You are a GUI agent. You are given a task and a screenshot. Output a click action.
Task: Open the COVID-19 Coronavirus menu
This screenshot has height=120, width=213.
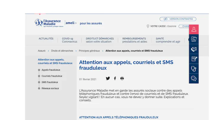tap(69, 40)
